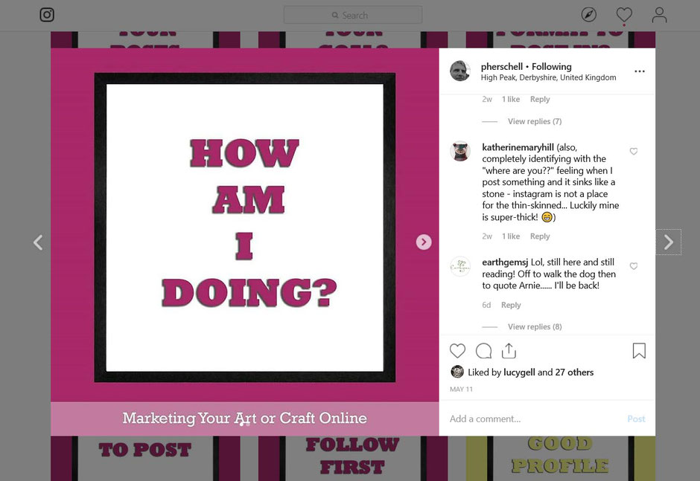Open the comment speech bubble icon
The image size is (700, 481).
(483, 351)
